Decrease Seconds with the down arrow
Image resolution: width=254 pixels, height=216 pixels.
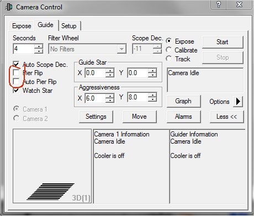tap(39, 51)
